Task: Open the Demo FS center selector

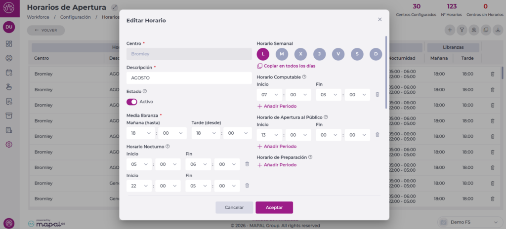Action: coord(467,222)
